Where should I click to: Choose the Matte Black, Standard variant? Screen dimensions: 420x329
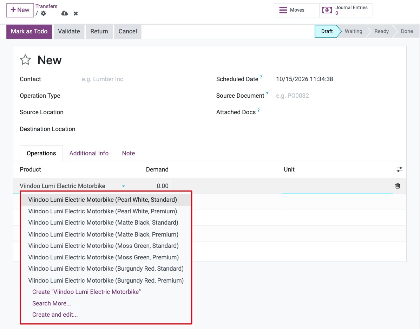pos(106,222)
